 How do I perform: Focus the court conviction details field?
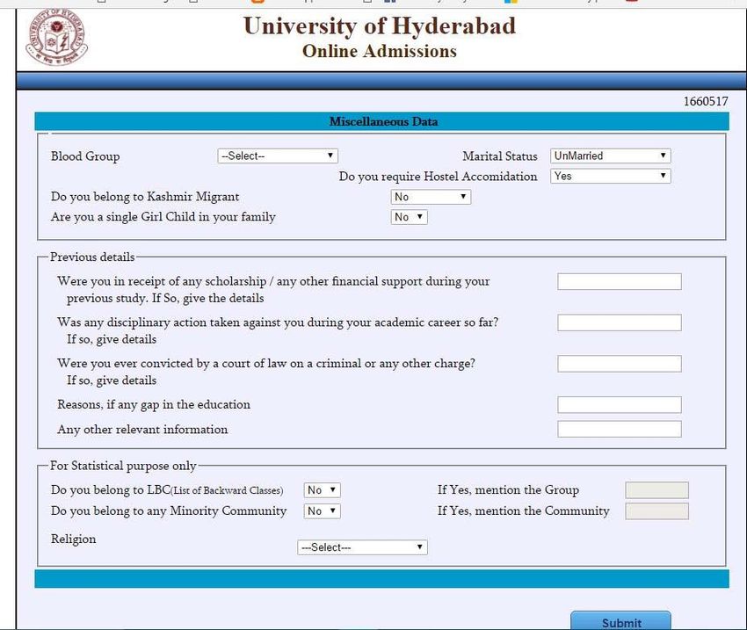[x=620, y=364]
